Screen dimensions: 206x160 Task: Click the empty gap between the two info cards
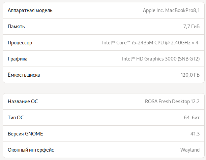click(x=103, y=88)
